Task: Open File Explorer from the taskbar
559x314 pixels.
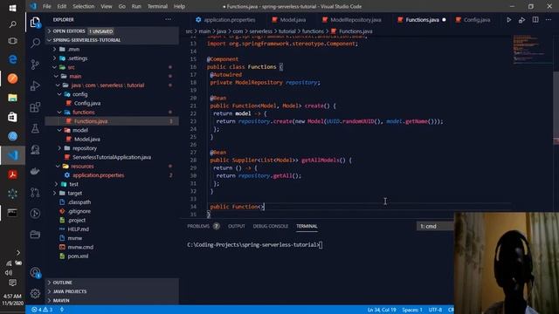Action: tap(12, 98)
